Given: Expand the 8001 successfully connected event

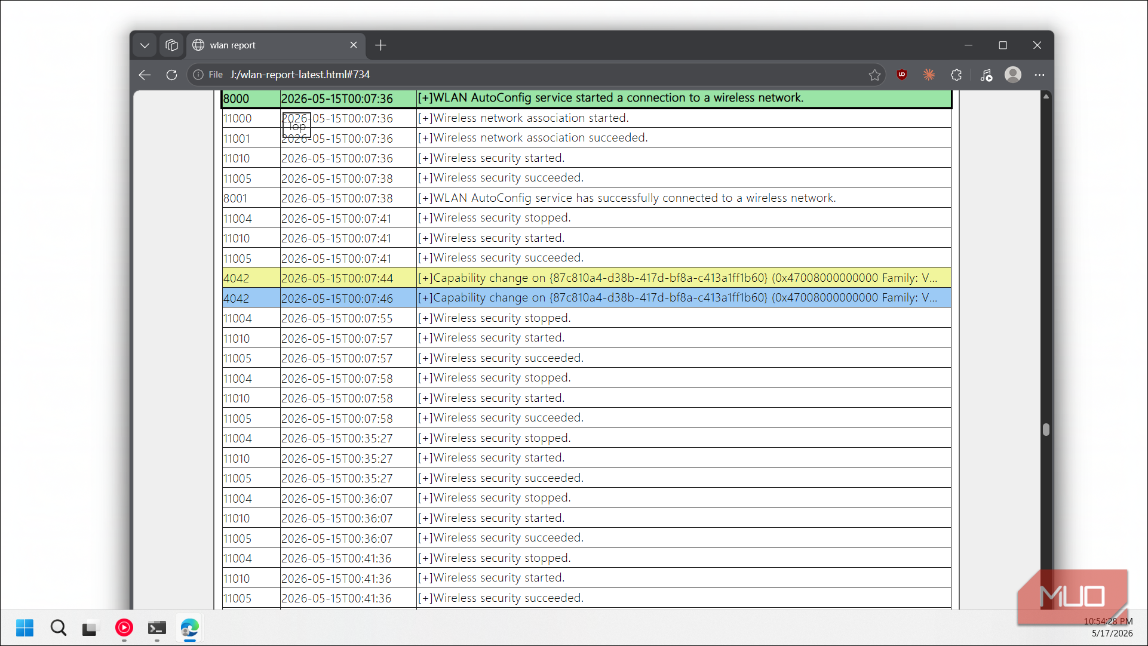Looking at the screenshot, I should pos(425,198).
